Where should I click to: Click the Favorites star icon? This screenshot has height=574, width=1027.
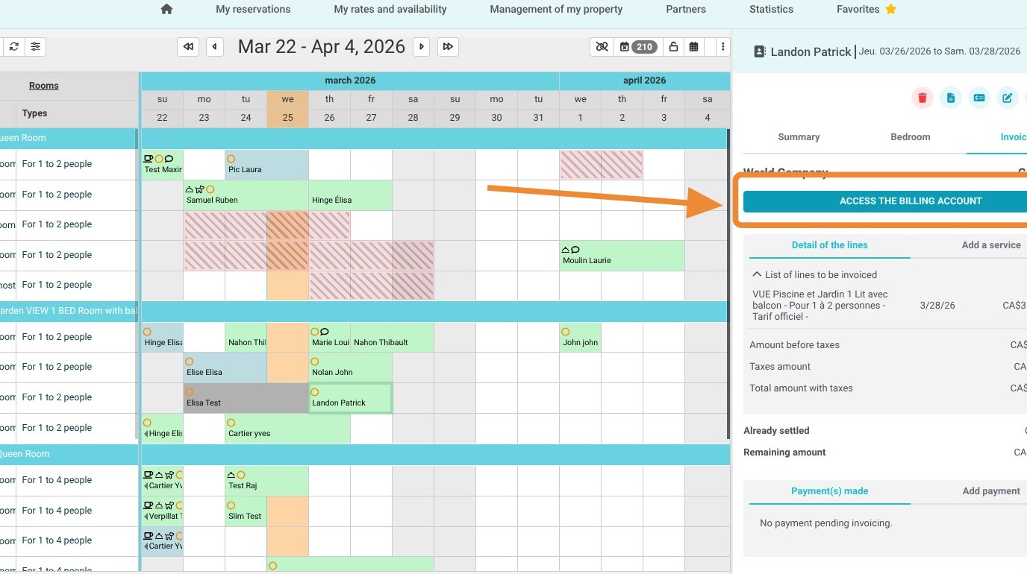tap(890, 9)
